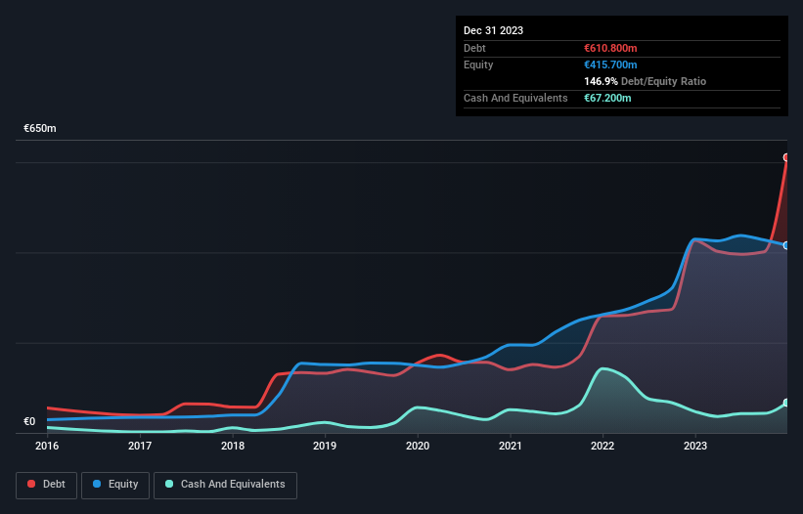
Task: Click the blue Equity data point marker
Action: coord(786,245)
